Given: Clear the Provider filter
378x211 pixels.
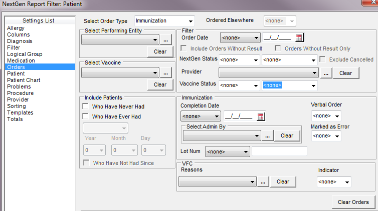Looking at the screenshot, I should point(346,73).
